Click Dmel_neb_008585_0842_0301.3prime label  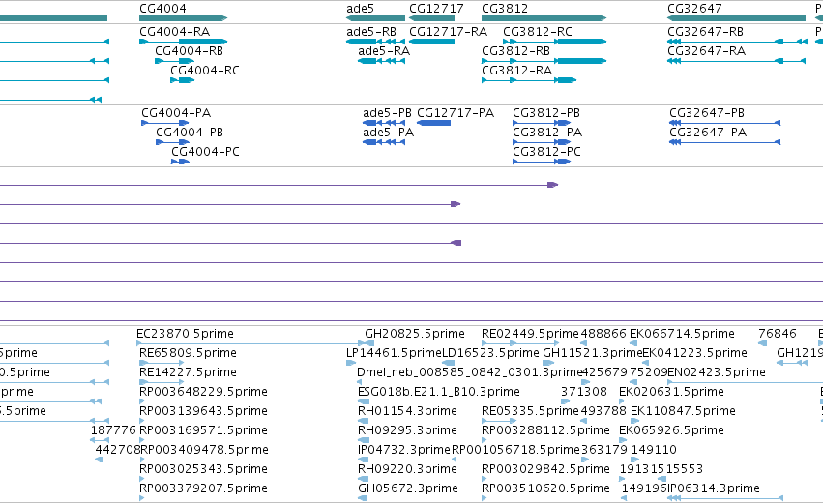(470, 372)
